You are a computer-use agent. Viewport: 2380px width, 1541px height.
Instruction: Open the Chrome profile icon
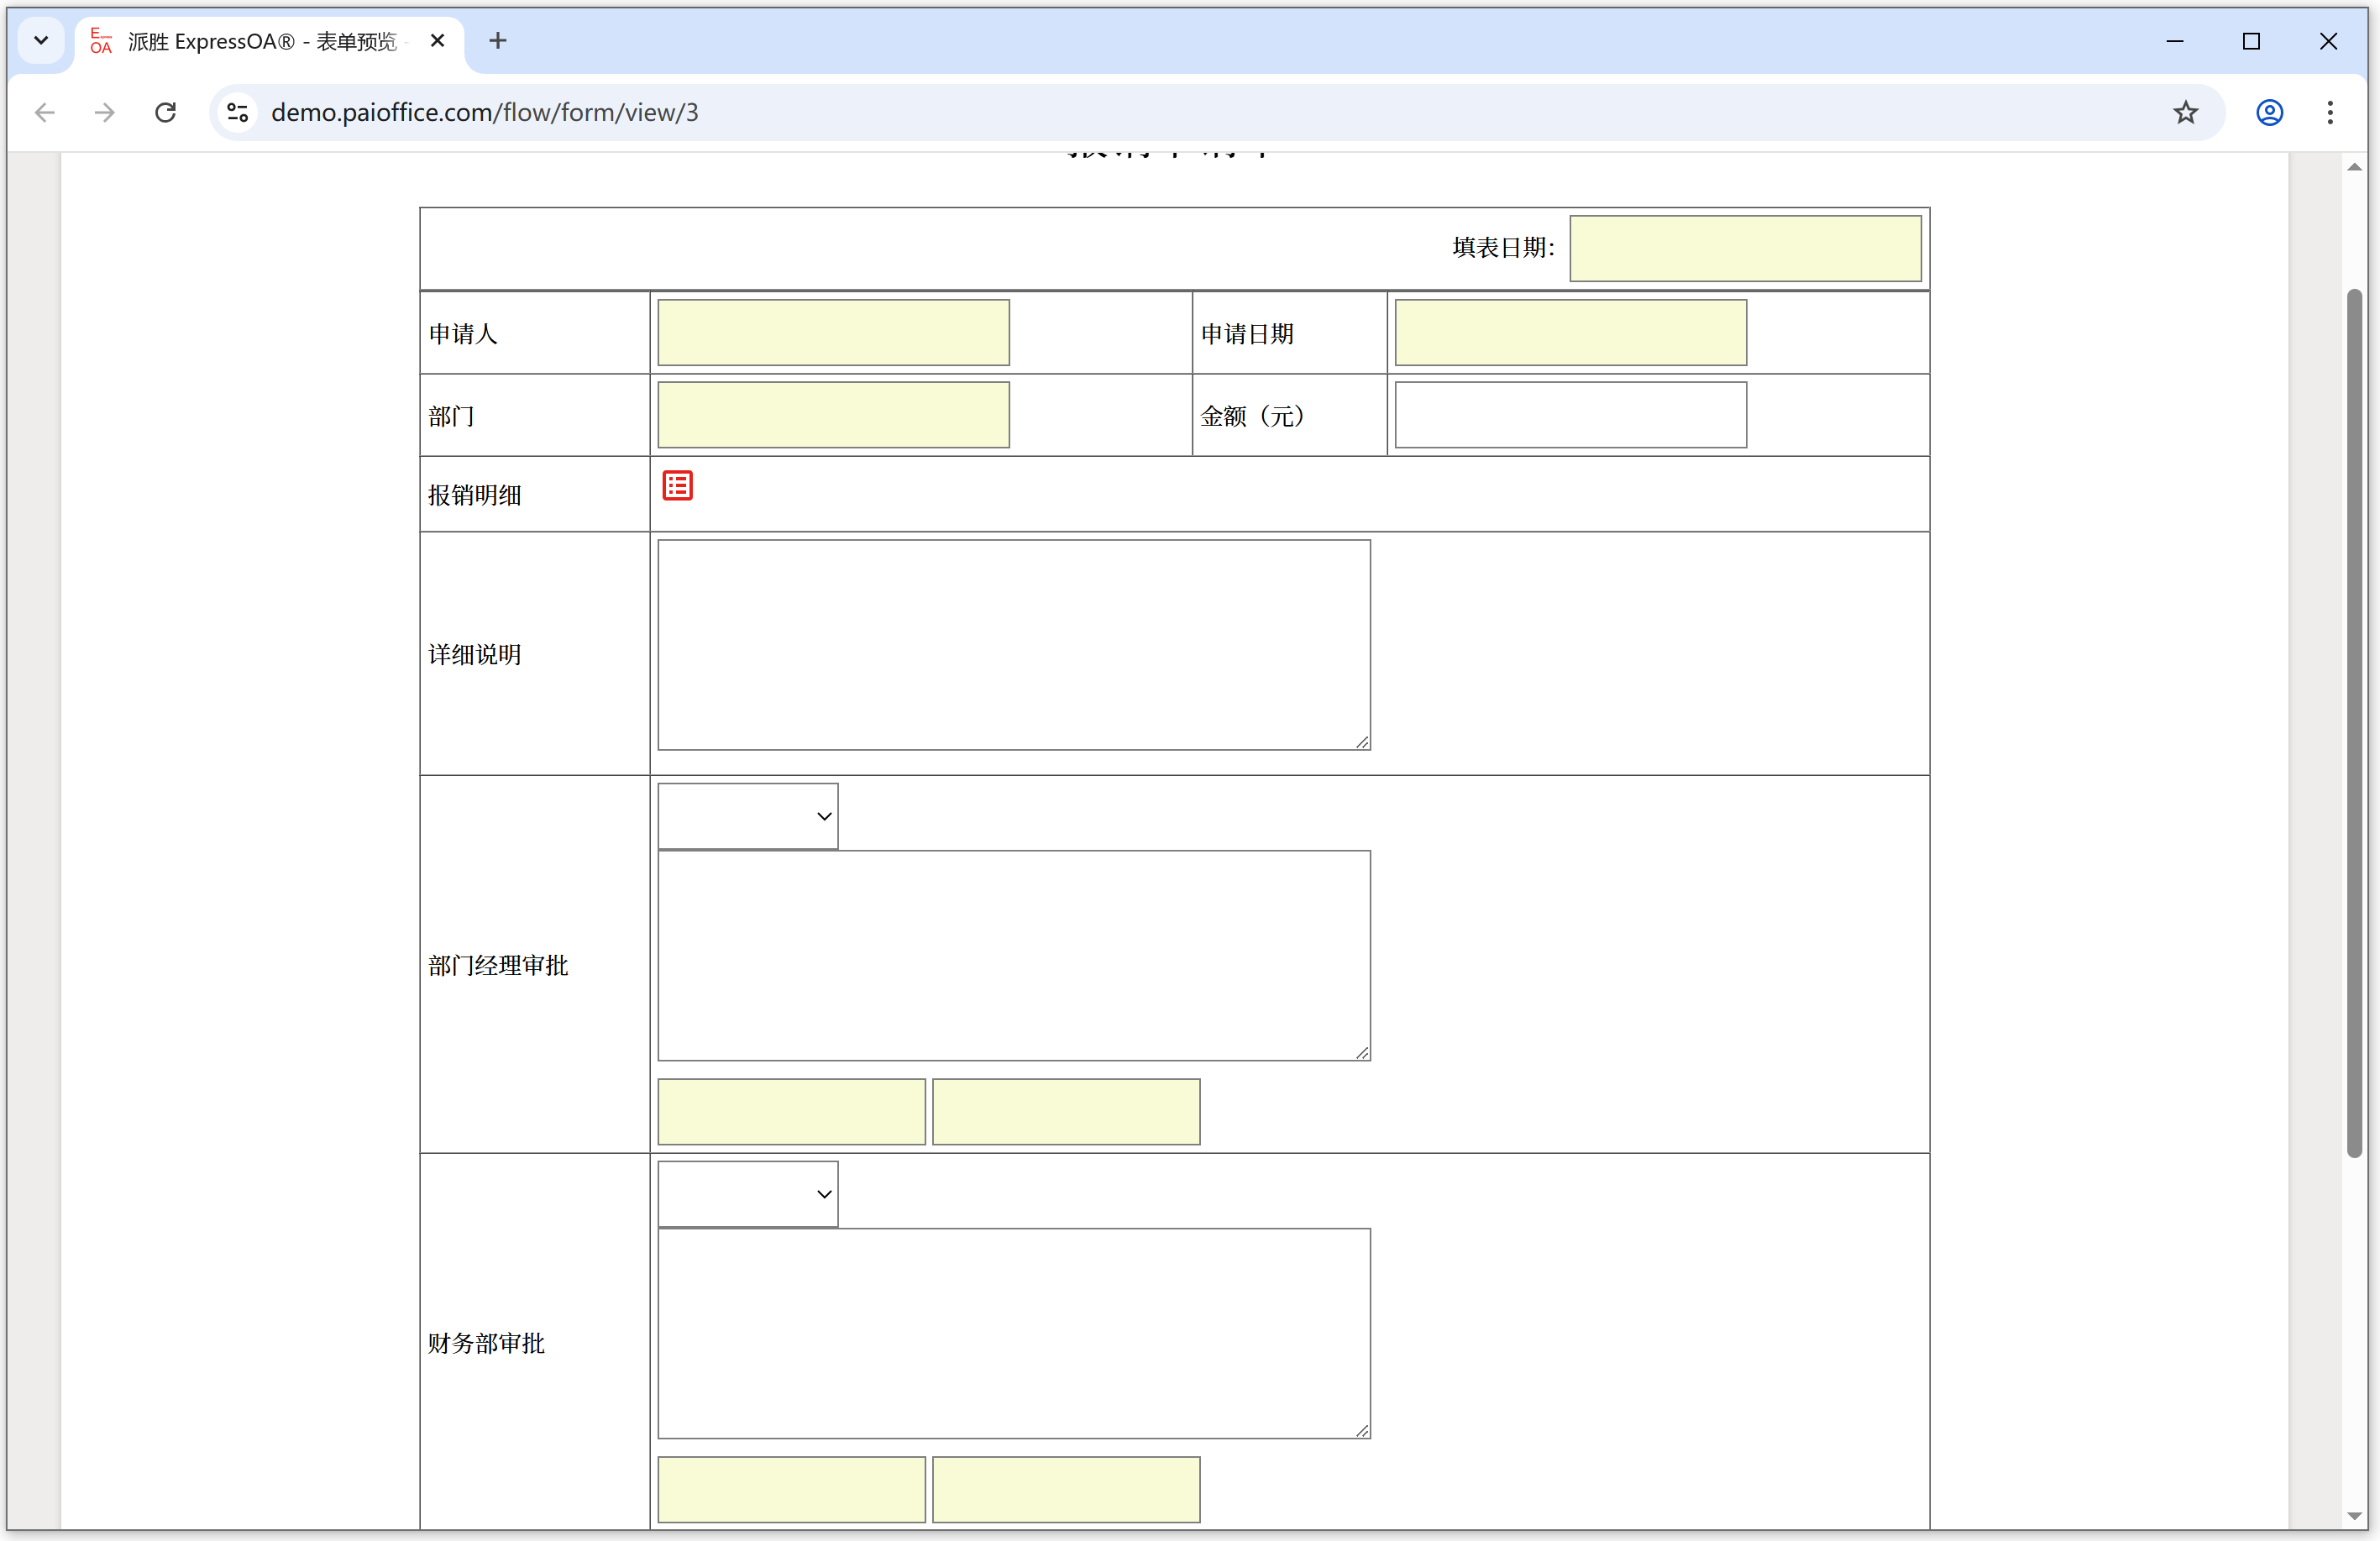pos(2269,112)
